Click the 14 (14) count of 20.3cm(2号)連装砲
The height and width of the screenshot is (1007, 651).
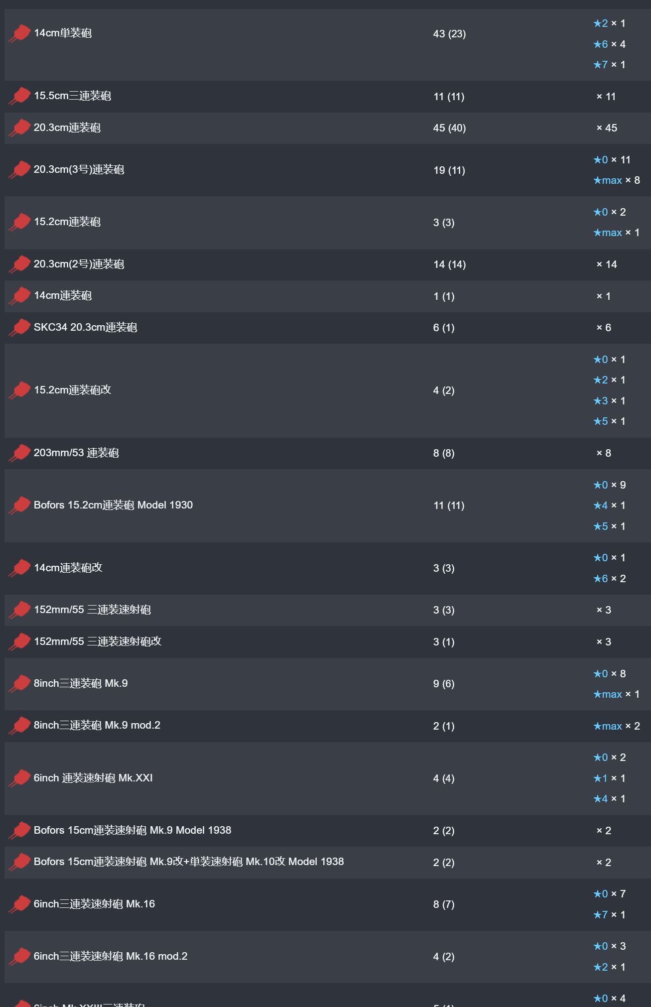(x=449, y=264)
